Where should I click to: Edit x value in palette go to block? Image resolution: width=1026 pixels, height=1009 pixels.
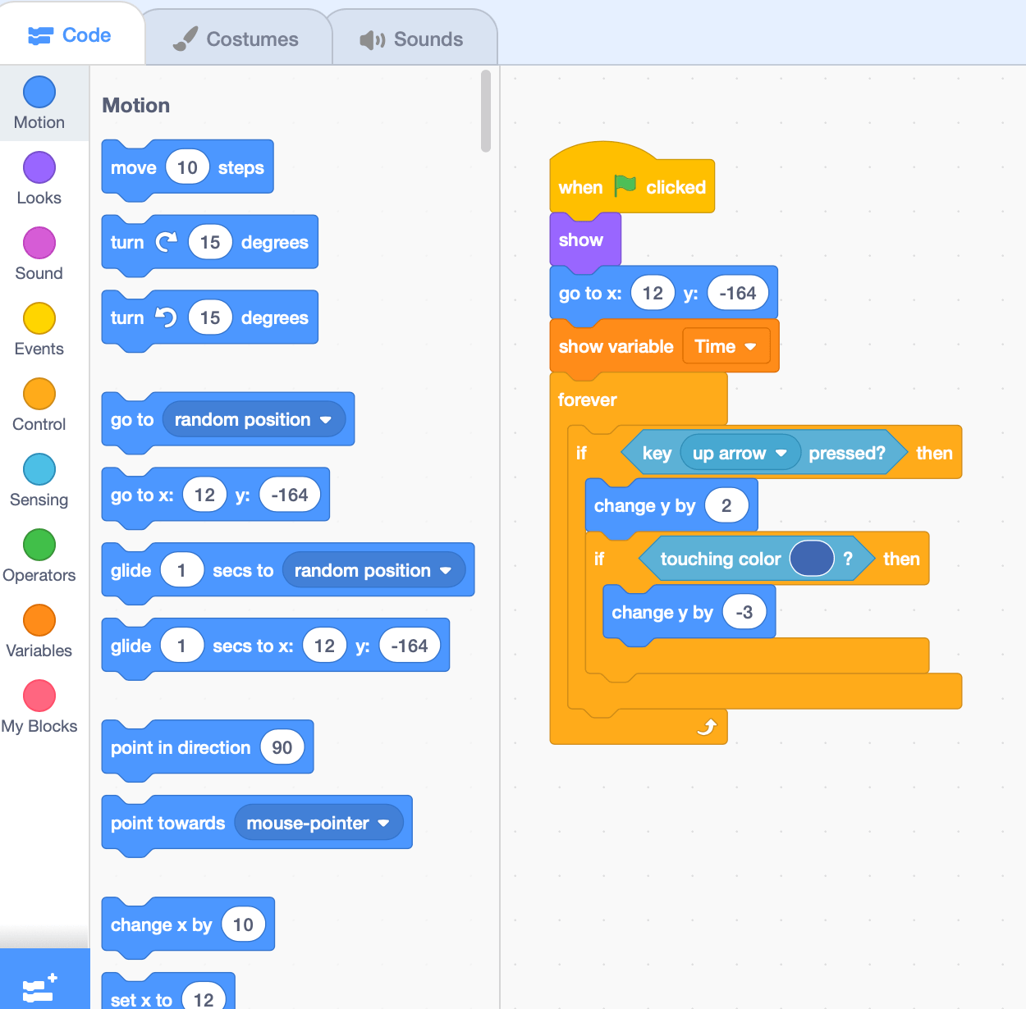pos(204,495)
